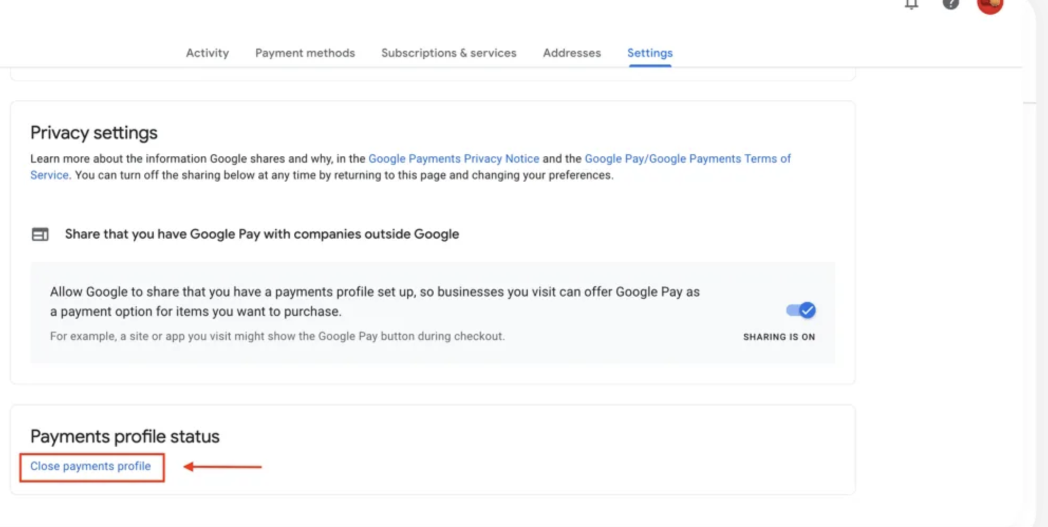Switch to the Activity tab

tap(207, 53)
